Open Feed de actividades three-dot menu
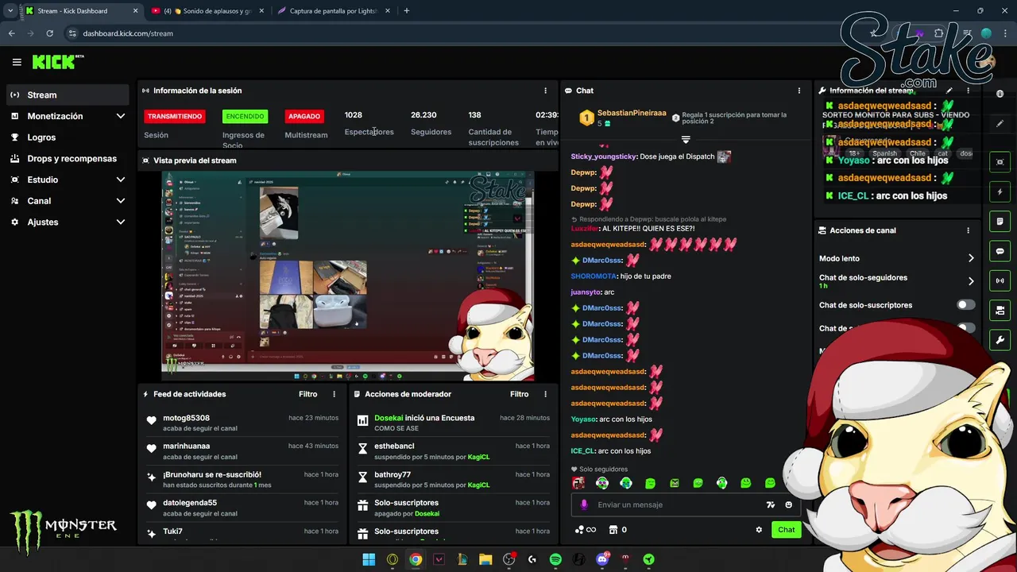This screenshot has width=1017, height=572. [334, 394]
